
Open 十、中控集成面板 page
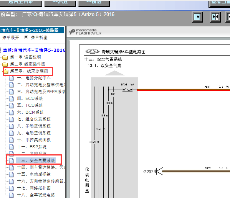click(x=34, y=140)
